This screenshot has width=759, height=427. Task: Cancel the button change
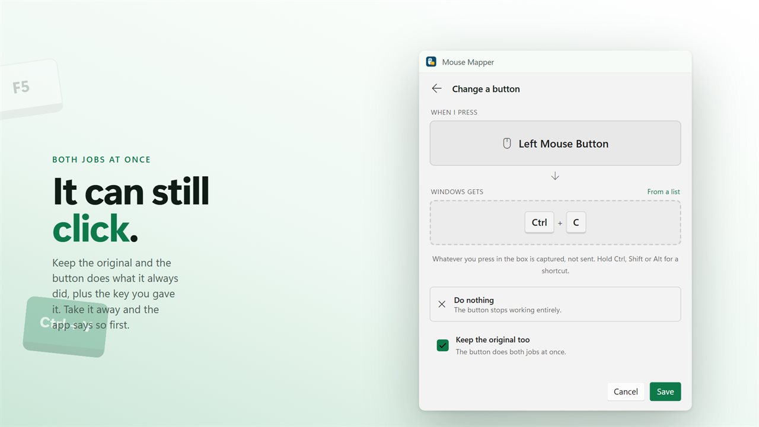point(626,391)
